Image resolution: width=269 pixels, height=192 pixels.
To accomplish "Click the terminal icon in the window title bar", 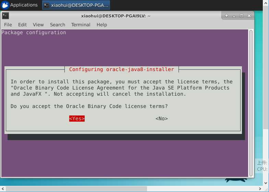I will click(x=5, y=16).
